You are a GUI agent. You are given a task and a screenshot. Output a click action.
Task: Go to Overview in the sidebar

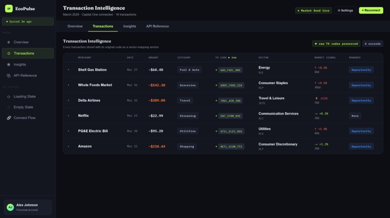(x=28, y=42)
